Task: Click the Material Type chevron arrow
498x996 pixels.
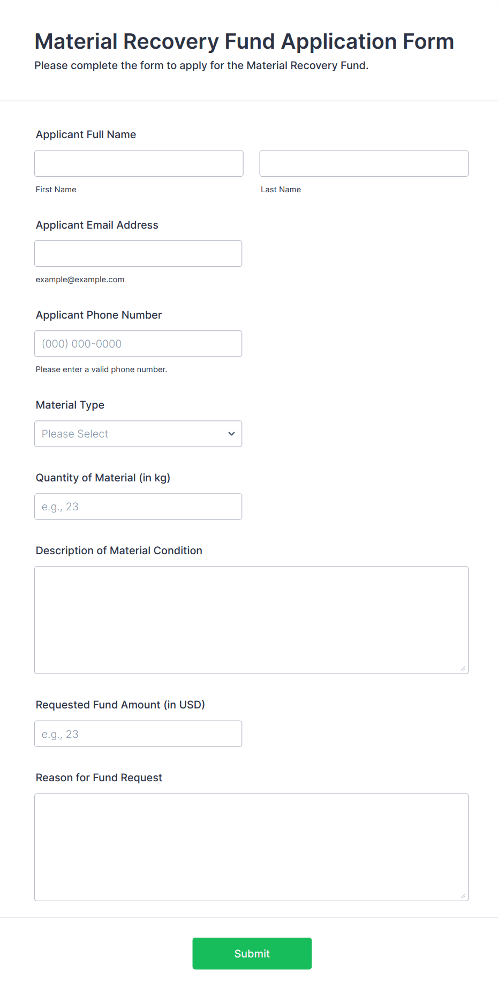Action: (231, 434)
